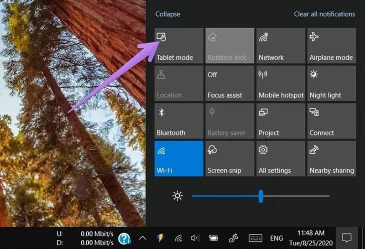Click the lightning bolt tray icon
The width and height of the screenshot is (365, 249).
(x=161, y=238)
